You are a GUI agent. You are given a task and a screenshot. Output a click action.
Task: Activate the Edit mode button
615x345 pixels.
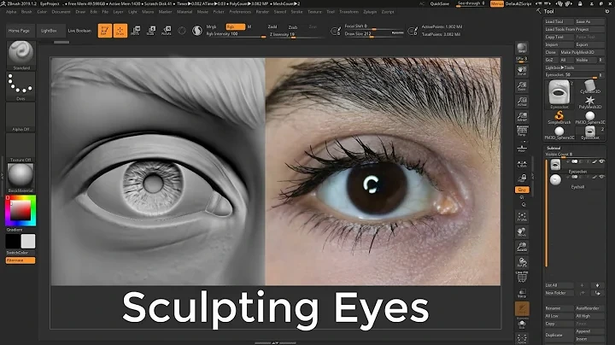pyautogui.click(x=105, y=31)
